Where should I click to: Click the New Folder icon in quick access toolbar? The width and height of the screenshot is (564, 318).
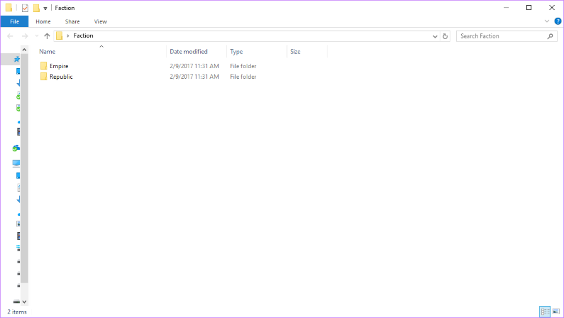[37, 8]
